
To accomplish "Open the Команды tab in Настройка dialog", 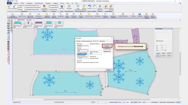I will [78, 41].
